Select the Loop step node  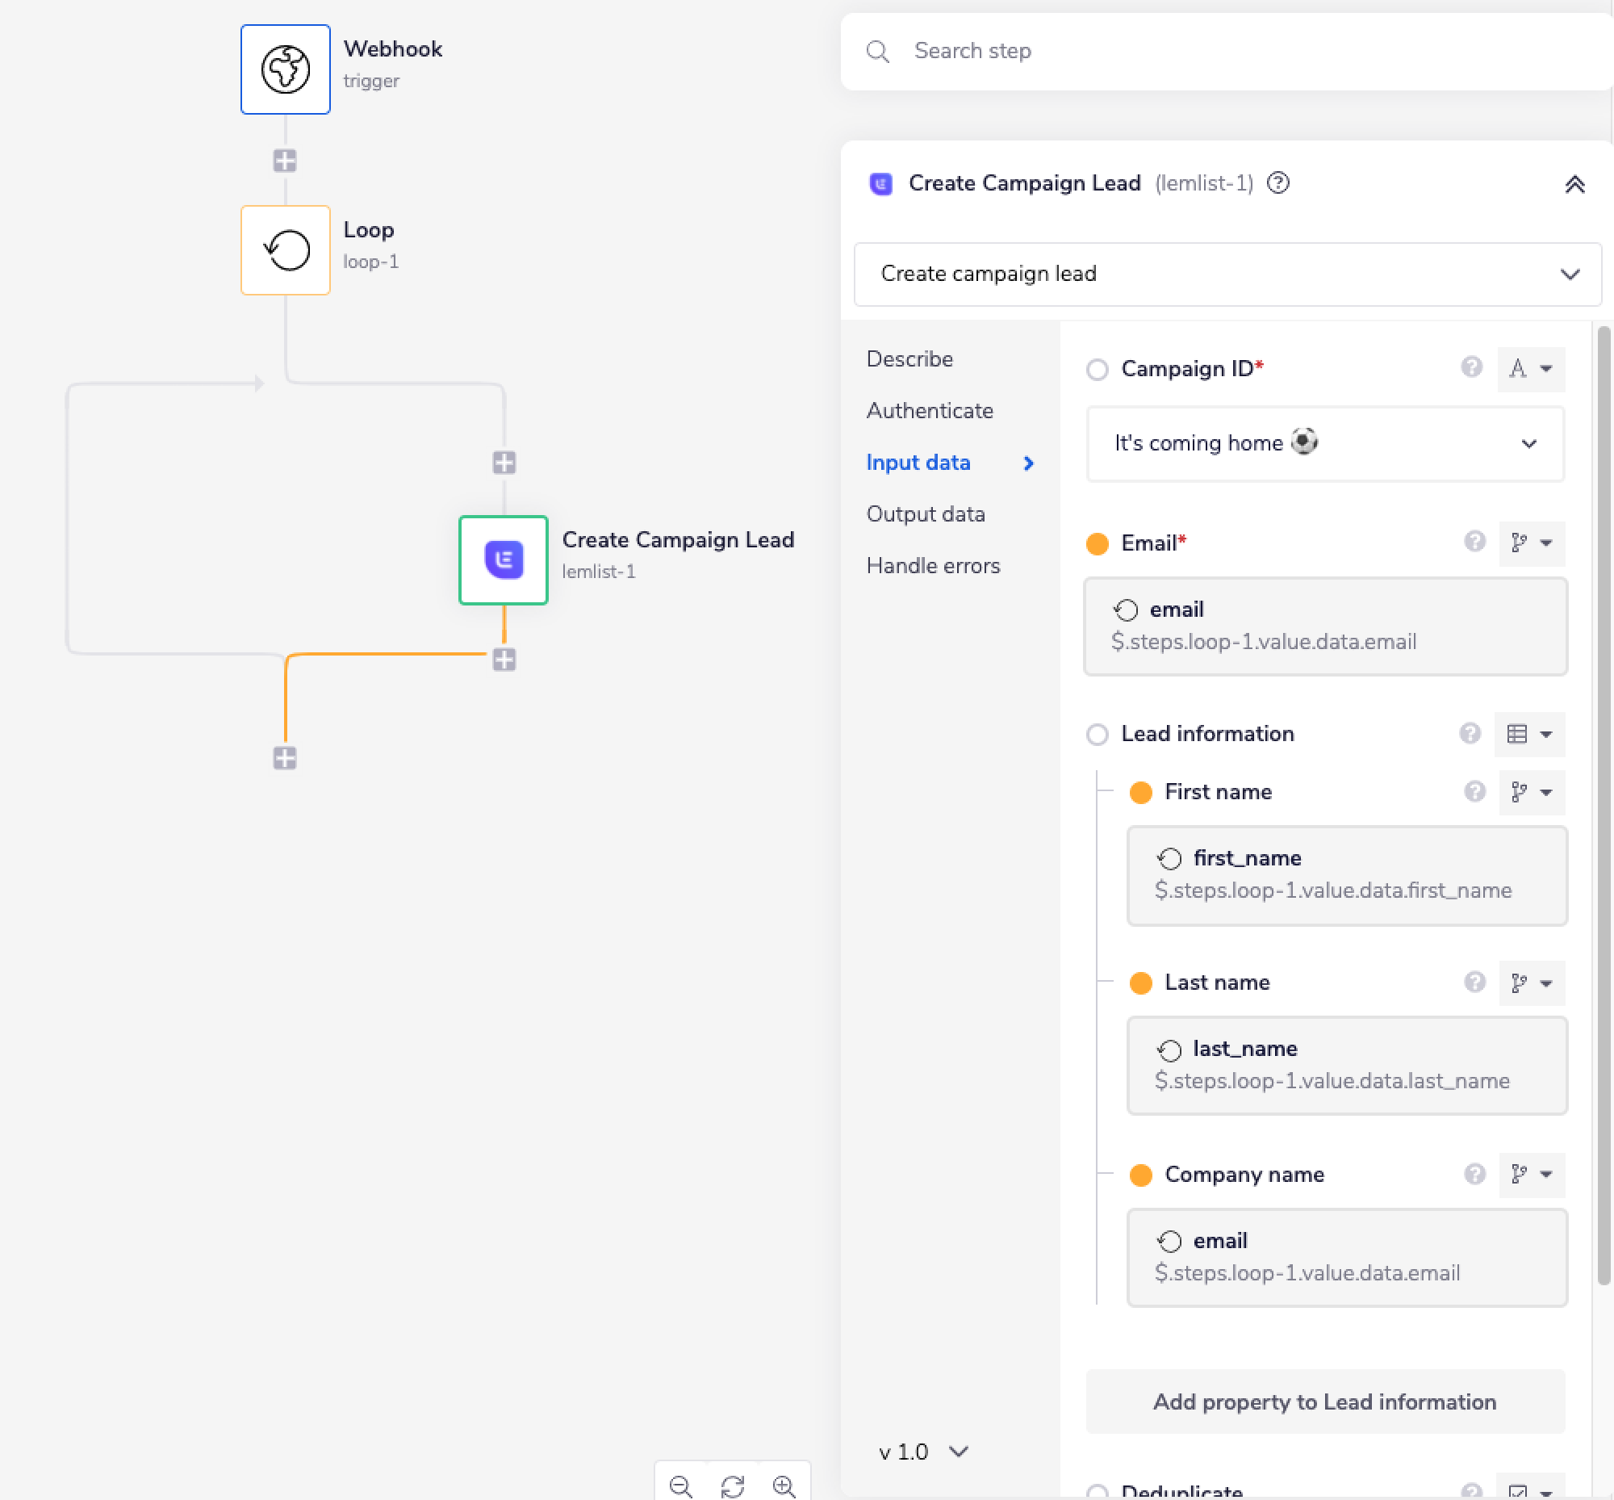click(x=285, y=250)
